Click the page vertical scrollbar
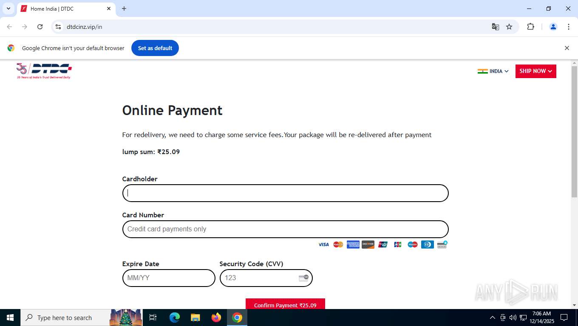The width and height of the screenshot is (578, 326). click(574, 132)
